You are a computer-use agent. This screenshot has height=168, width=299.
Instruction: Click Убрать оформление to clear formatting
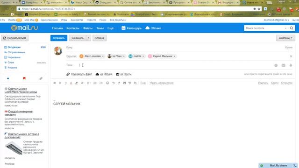(x=162, y=83)
